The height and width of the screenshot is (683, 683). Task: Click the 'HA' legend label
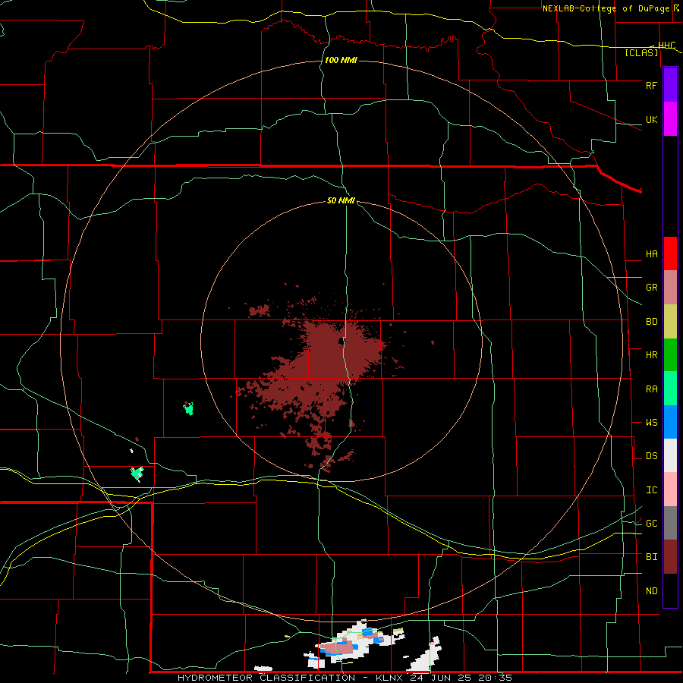(651, 254)
